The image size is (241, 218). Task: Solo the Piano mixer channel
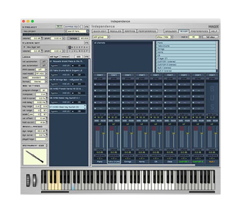(97, 120)
